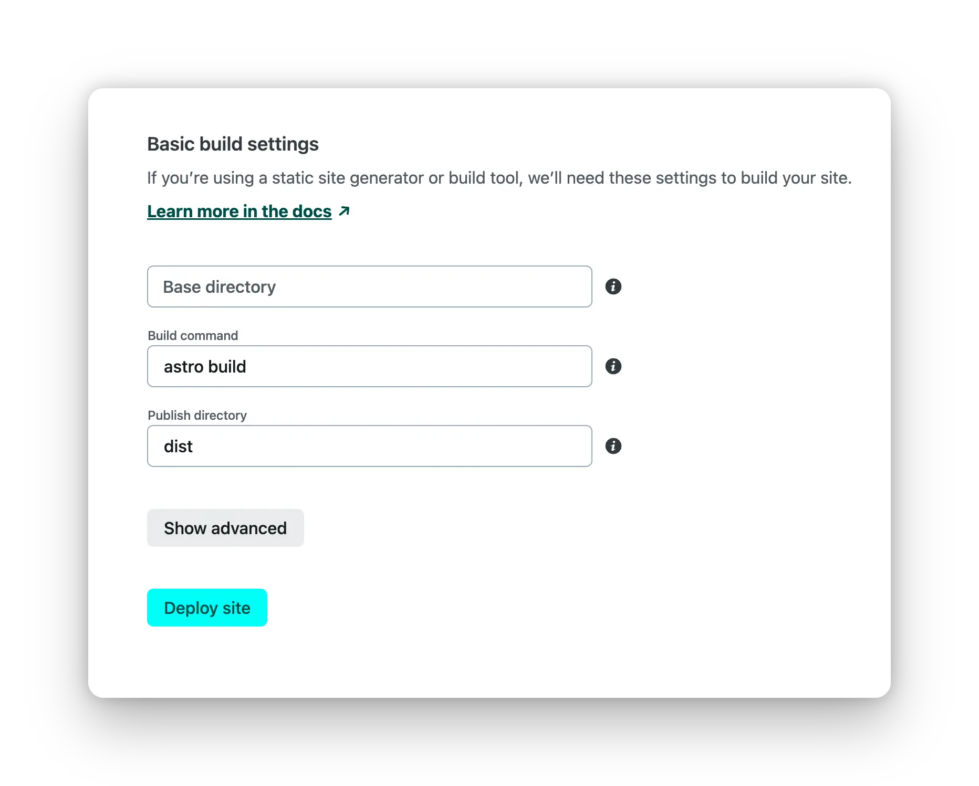The image size is (979, 786).
Task: Open the Build command info tooltip icon
Action: (613, 366)
